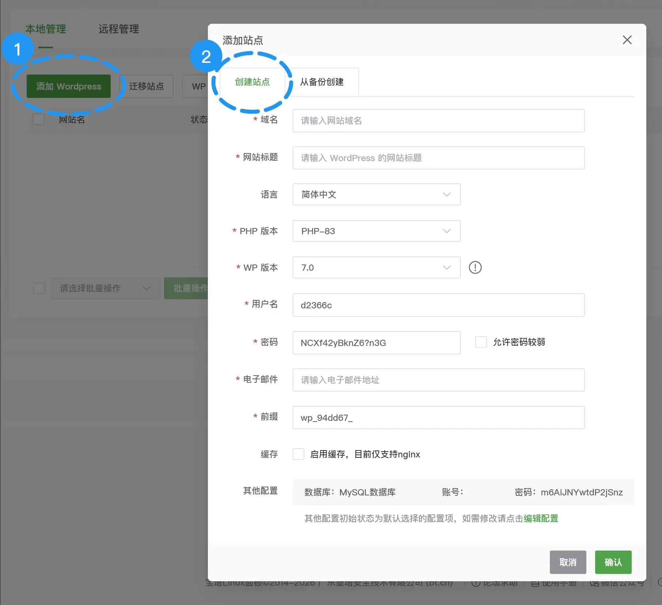Click the 批量操作 green button
Screen dimensions: 662x605
point(186,288)
